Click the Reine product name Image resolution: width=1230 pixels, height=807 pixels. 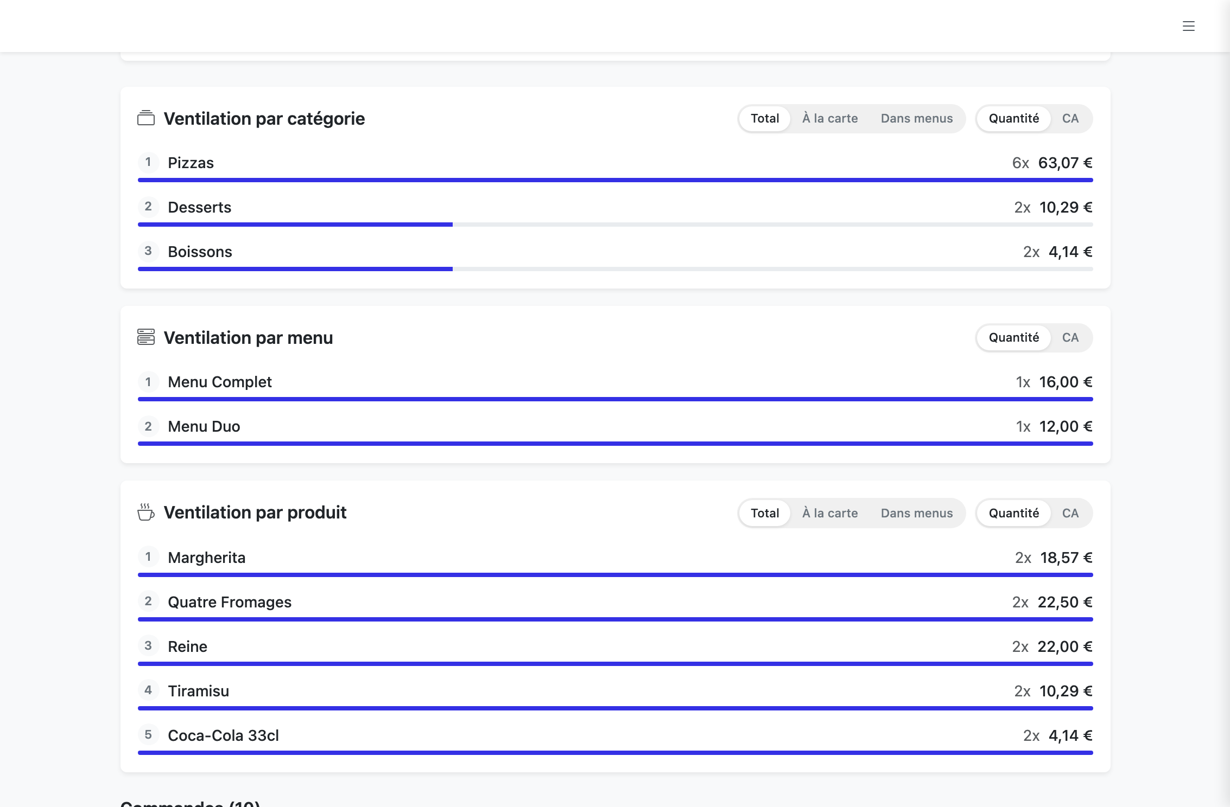click(x=187, y=646)
